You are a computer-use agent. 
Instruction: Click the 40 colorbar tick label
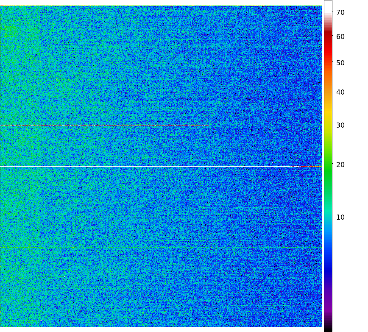pos(340,92)
